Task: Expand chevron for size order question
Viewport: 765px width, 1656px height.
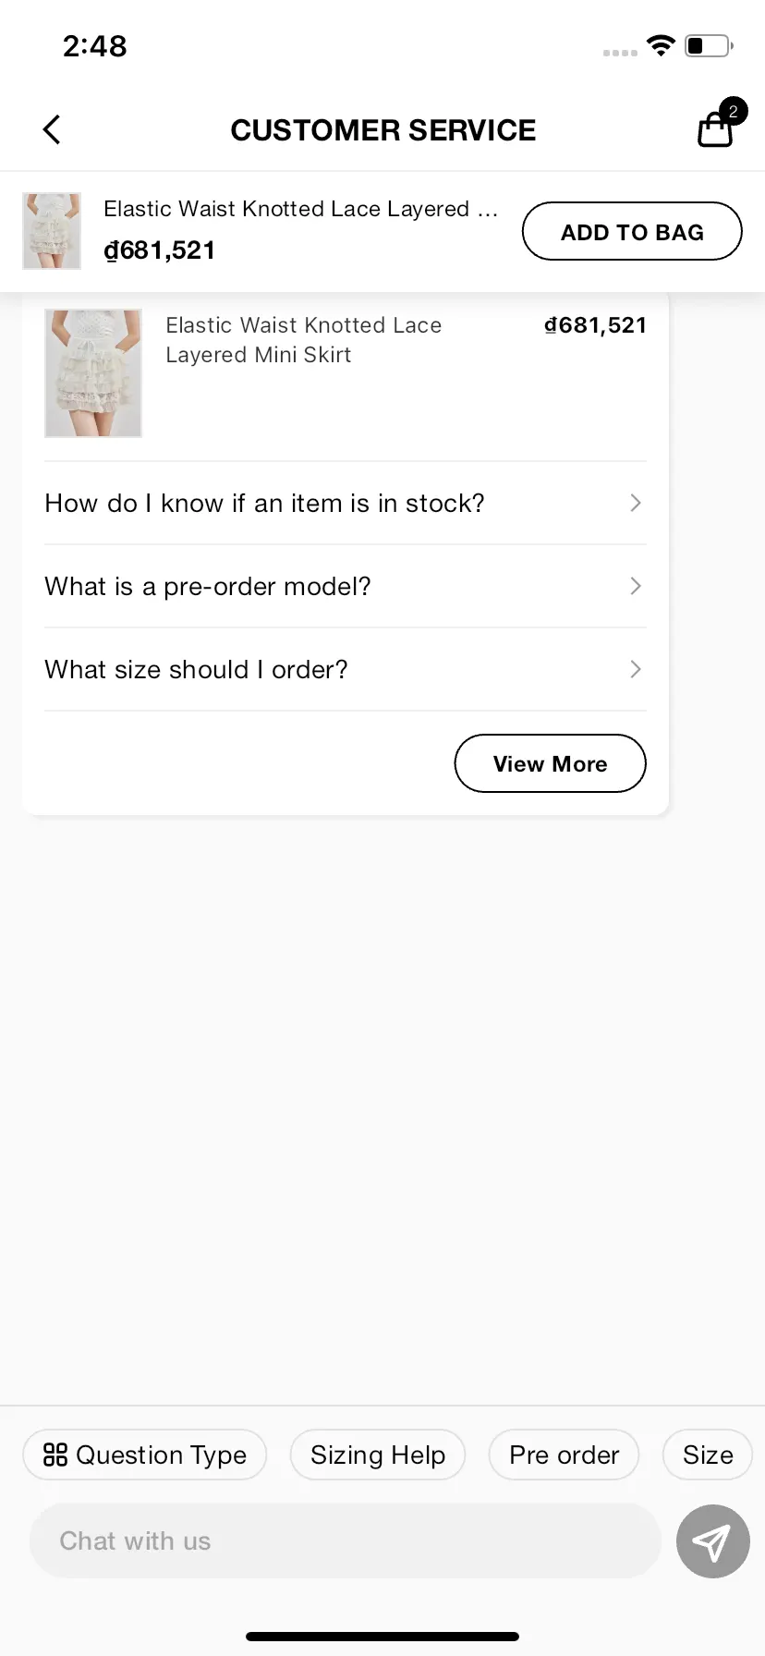Action: [636, 669]
